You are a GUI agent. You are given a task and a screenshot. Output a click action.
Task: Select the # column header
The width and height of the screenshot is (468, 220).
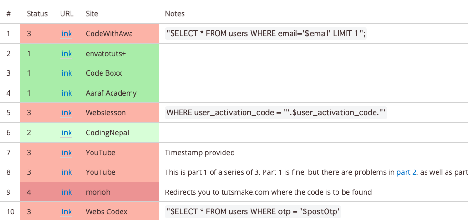click(9, 14)
